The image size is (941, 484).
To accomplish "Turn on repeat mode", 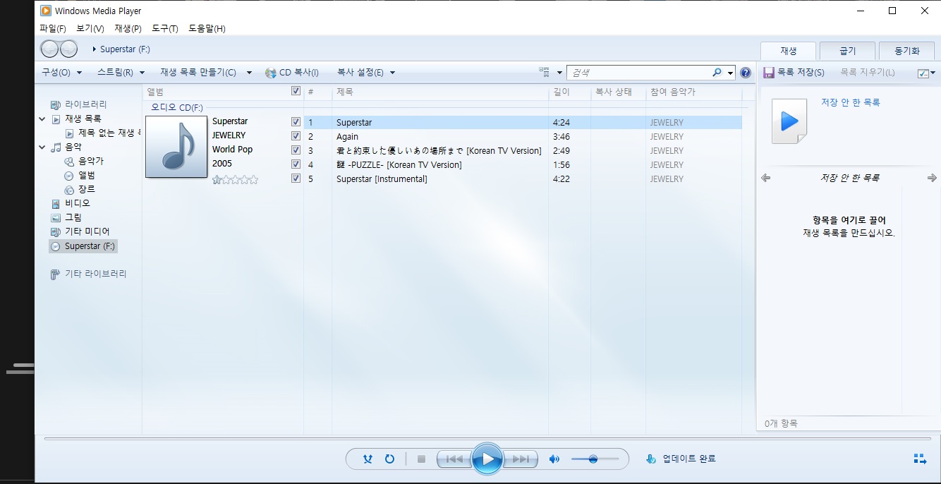I will point(389,459).
